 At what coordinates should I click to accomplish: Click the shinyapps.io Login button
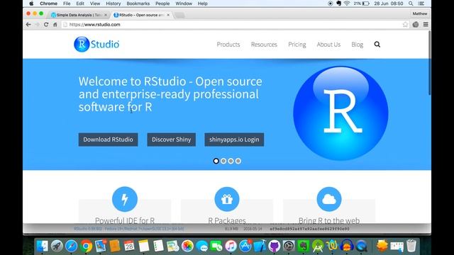234,140
